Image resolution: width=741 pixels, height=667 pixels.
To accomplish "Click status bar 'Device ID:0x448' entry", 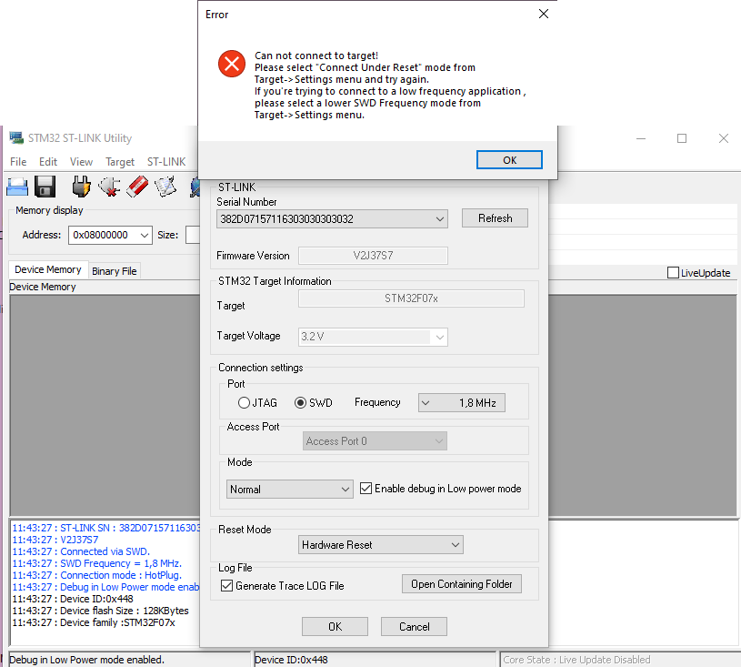I will (x=291, y=660).
